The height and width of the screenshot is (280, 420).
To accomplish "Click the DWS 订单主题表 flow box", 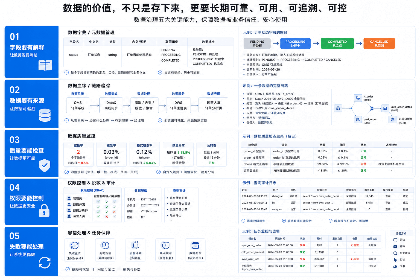I will (x=178, y=105).
